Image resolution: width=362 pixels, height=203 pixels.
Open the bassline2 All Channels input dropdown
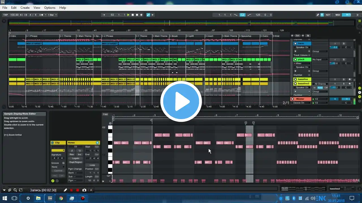(x=320, y=84)
